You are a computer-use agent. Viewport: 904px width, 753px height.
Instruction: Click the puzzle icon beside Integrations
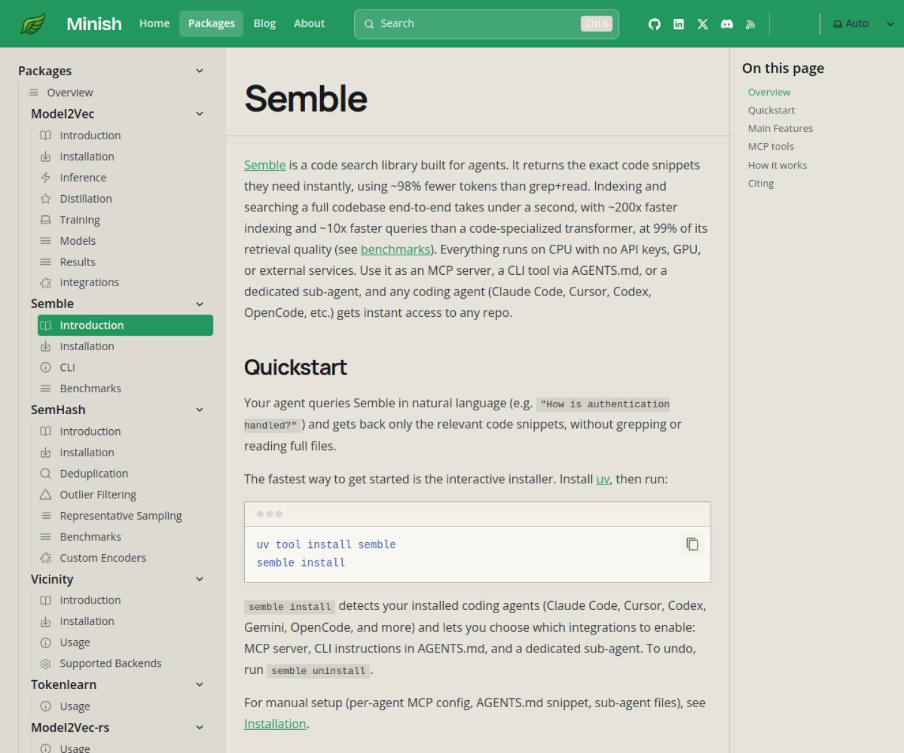pos(46,283)
